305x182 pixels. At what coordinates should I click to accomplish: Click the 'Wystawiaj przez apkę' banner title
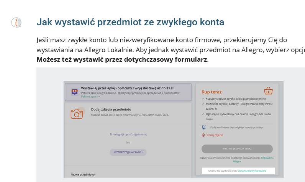click(128, 88)
